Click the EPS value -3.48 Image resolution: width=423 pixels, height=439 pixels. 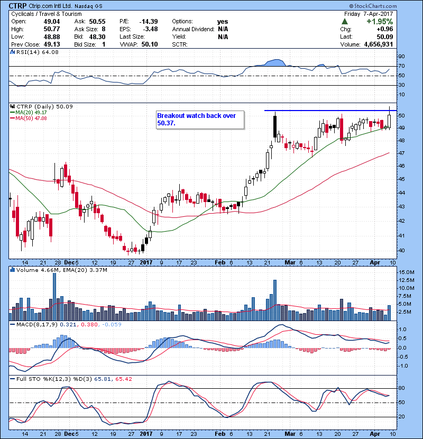click(151, 29)
